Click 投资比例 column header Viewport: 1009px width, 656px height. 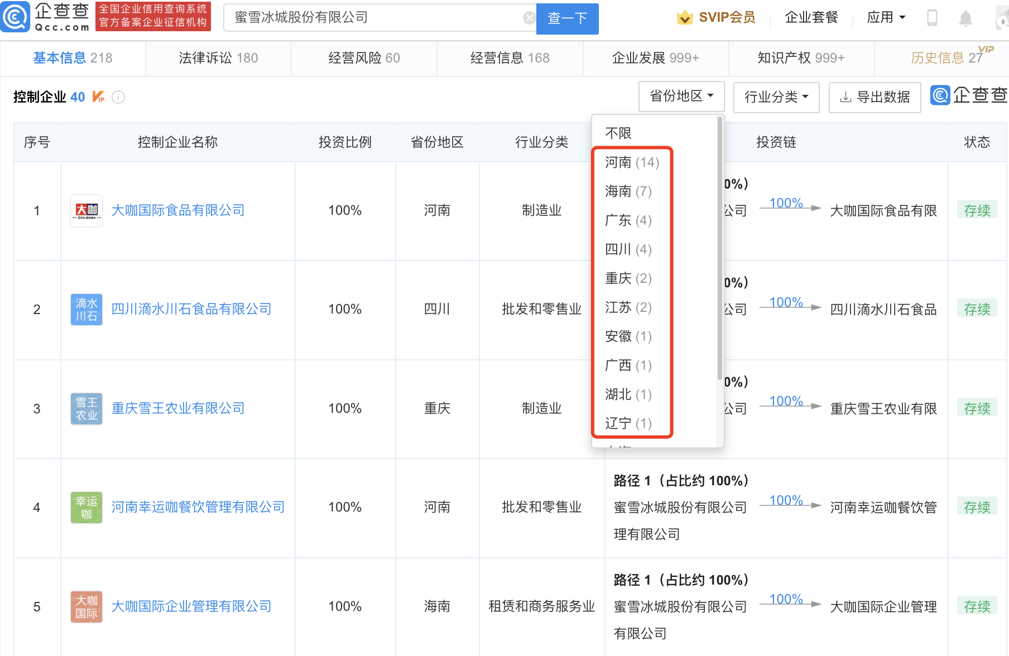pos(345,142)
